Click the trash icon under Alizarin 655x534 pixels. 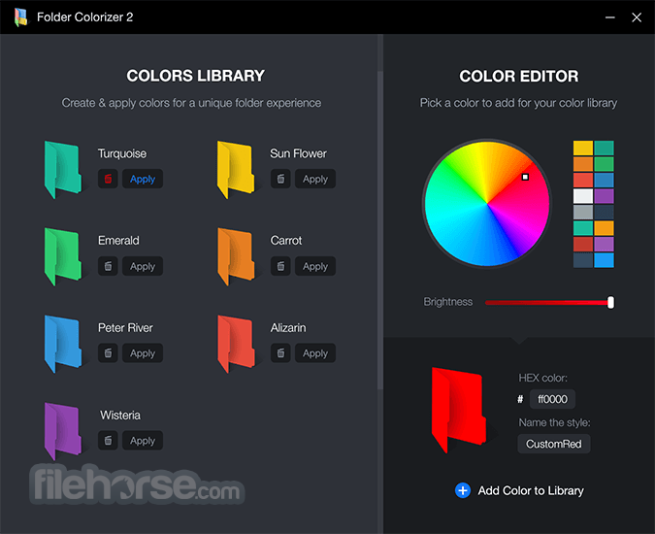[280, 353]
